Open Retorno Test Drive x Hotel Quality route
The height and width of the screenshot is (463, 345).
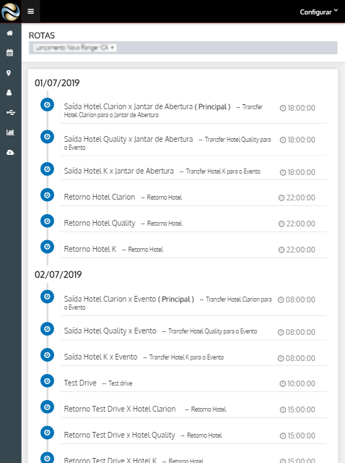193,435
